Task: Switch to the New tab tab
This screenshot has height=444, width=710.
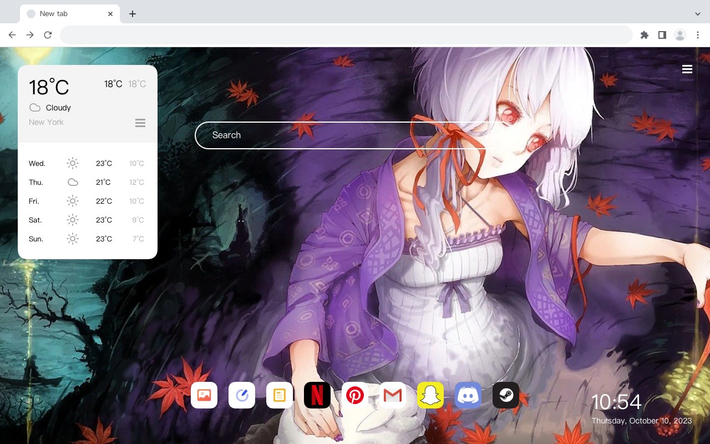Action: (x=70, y=13)
